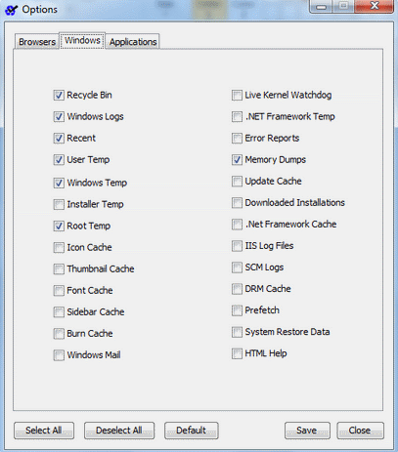Select the Windows tab

coord(82,40)
